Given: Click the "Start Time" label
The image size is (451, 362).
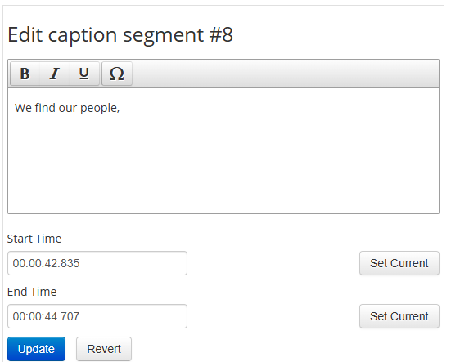Looking at the screenshot, I should pos(34,239).
